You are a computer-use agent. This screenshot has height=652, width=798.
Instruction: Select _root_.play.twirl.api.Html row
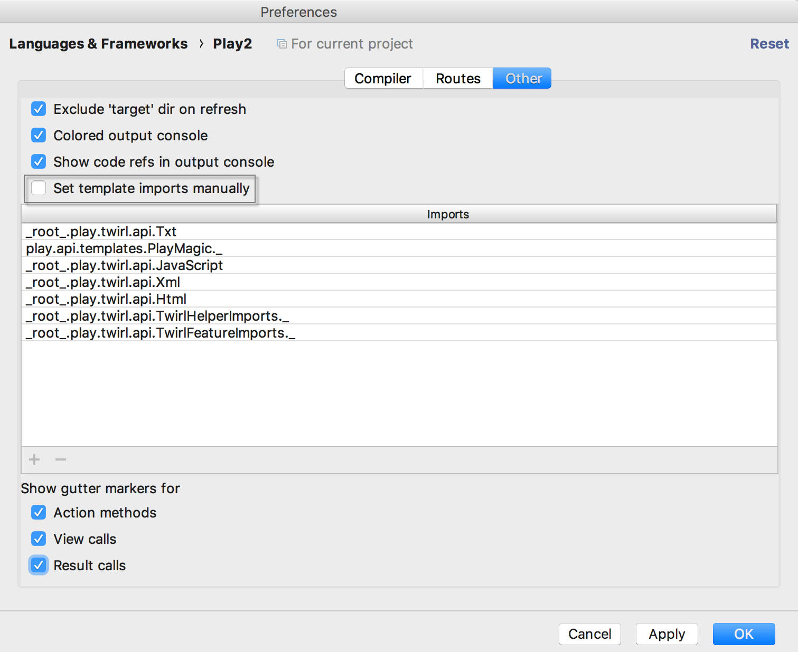399,299
